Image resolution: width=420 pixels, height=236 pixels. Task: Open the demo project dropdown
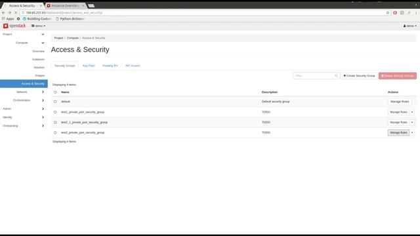38,26
